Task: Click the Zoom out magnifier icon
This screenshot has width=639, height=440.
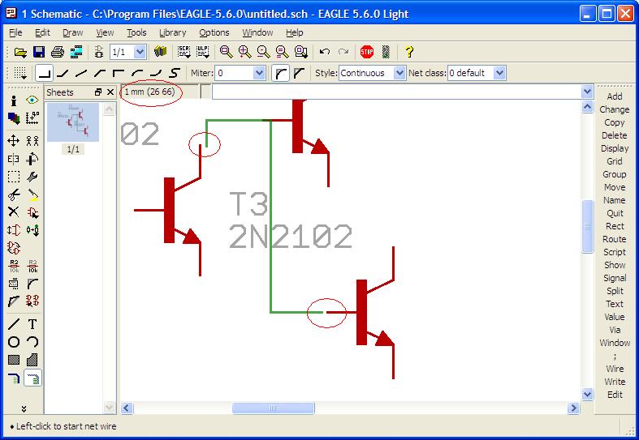Action: pos(264,52)
